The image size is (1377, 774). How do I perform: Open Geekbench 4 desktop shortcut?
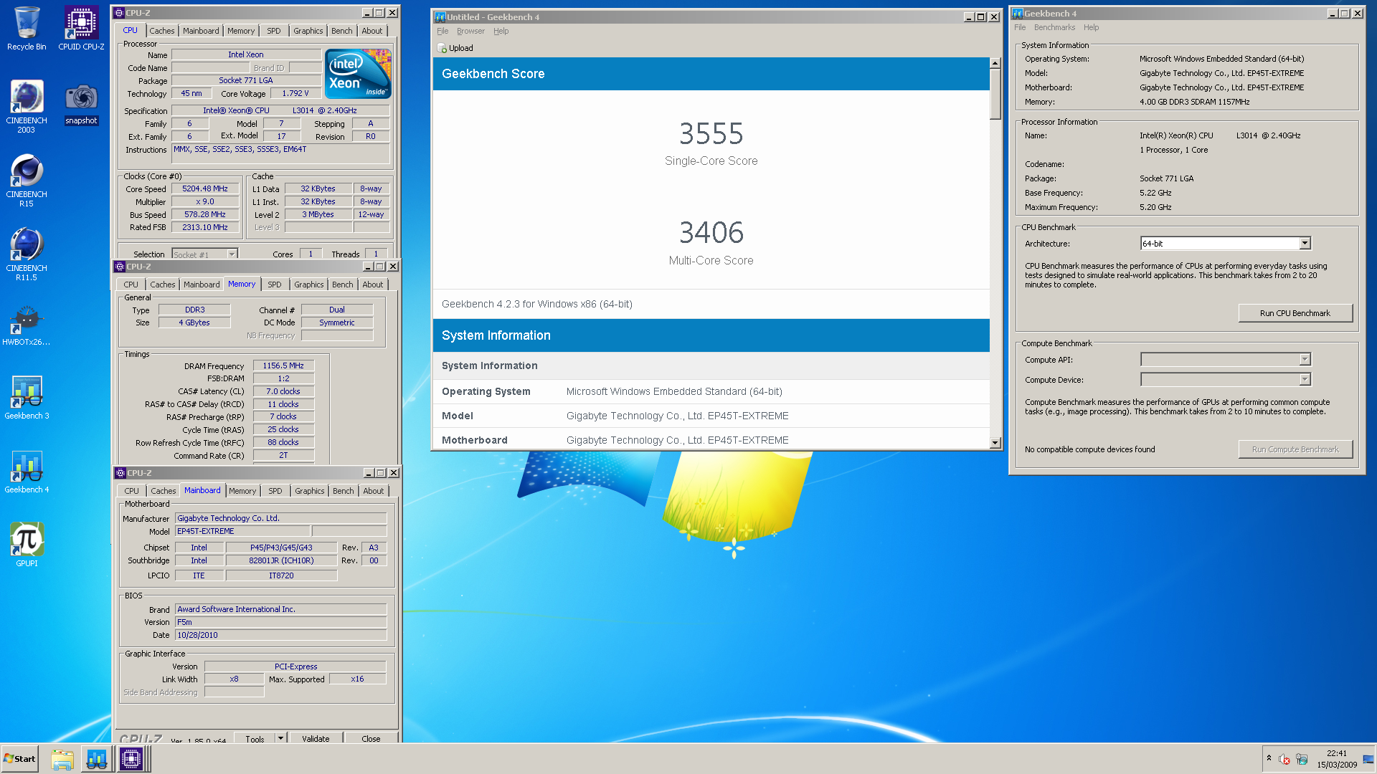click(27, 472)
